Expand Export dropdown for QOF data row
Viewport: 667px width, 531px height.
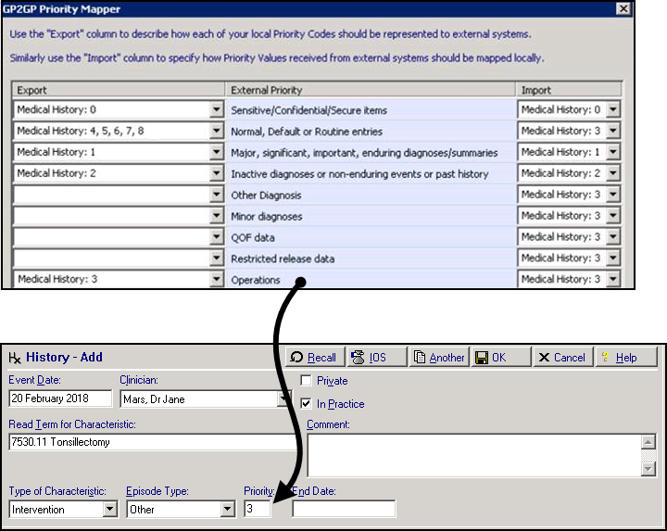(x=216, y=237)
